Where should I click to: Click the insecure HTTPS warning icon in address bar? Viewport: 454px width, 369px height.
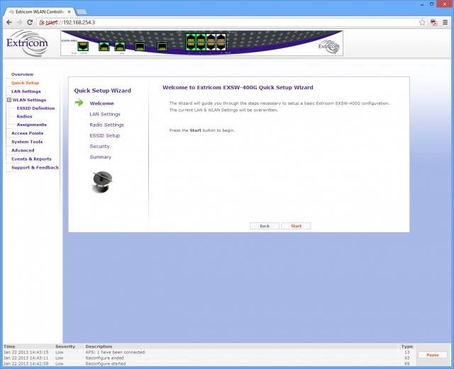42,22
